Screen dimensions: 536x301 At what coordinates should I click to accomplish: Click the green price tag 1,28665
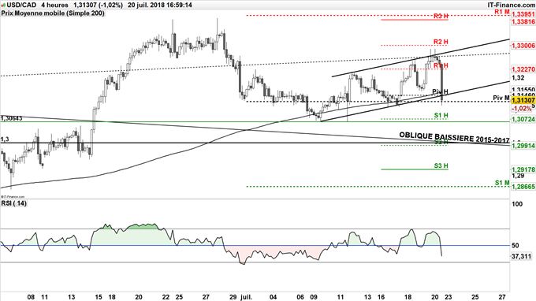click(x=523, y=187)
